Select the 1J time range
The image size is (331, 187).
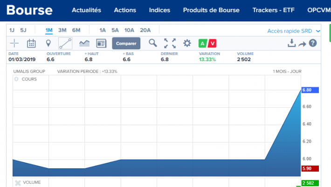click(12, 30)
